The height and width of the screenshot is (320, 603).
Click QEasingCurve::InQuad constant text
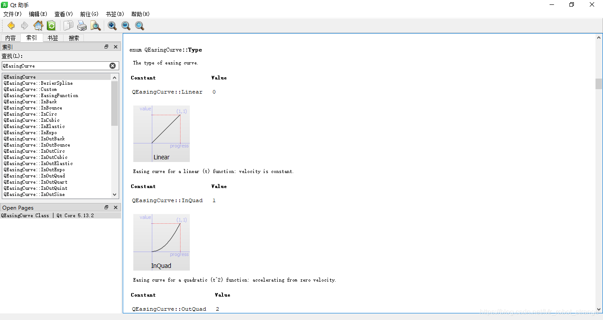(167, 200)
